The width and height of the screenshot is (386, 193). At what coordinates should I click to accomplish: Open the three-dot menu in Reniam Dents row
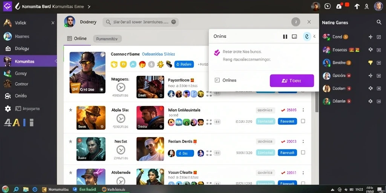pyautogui.click(x=303, y=142)
